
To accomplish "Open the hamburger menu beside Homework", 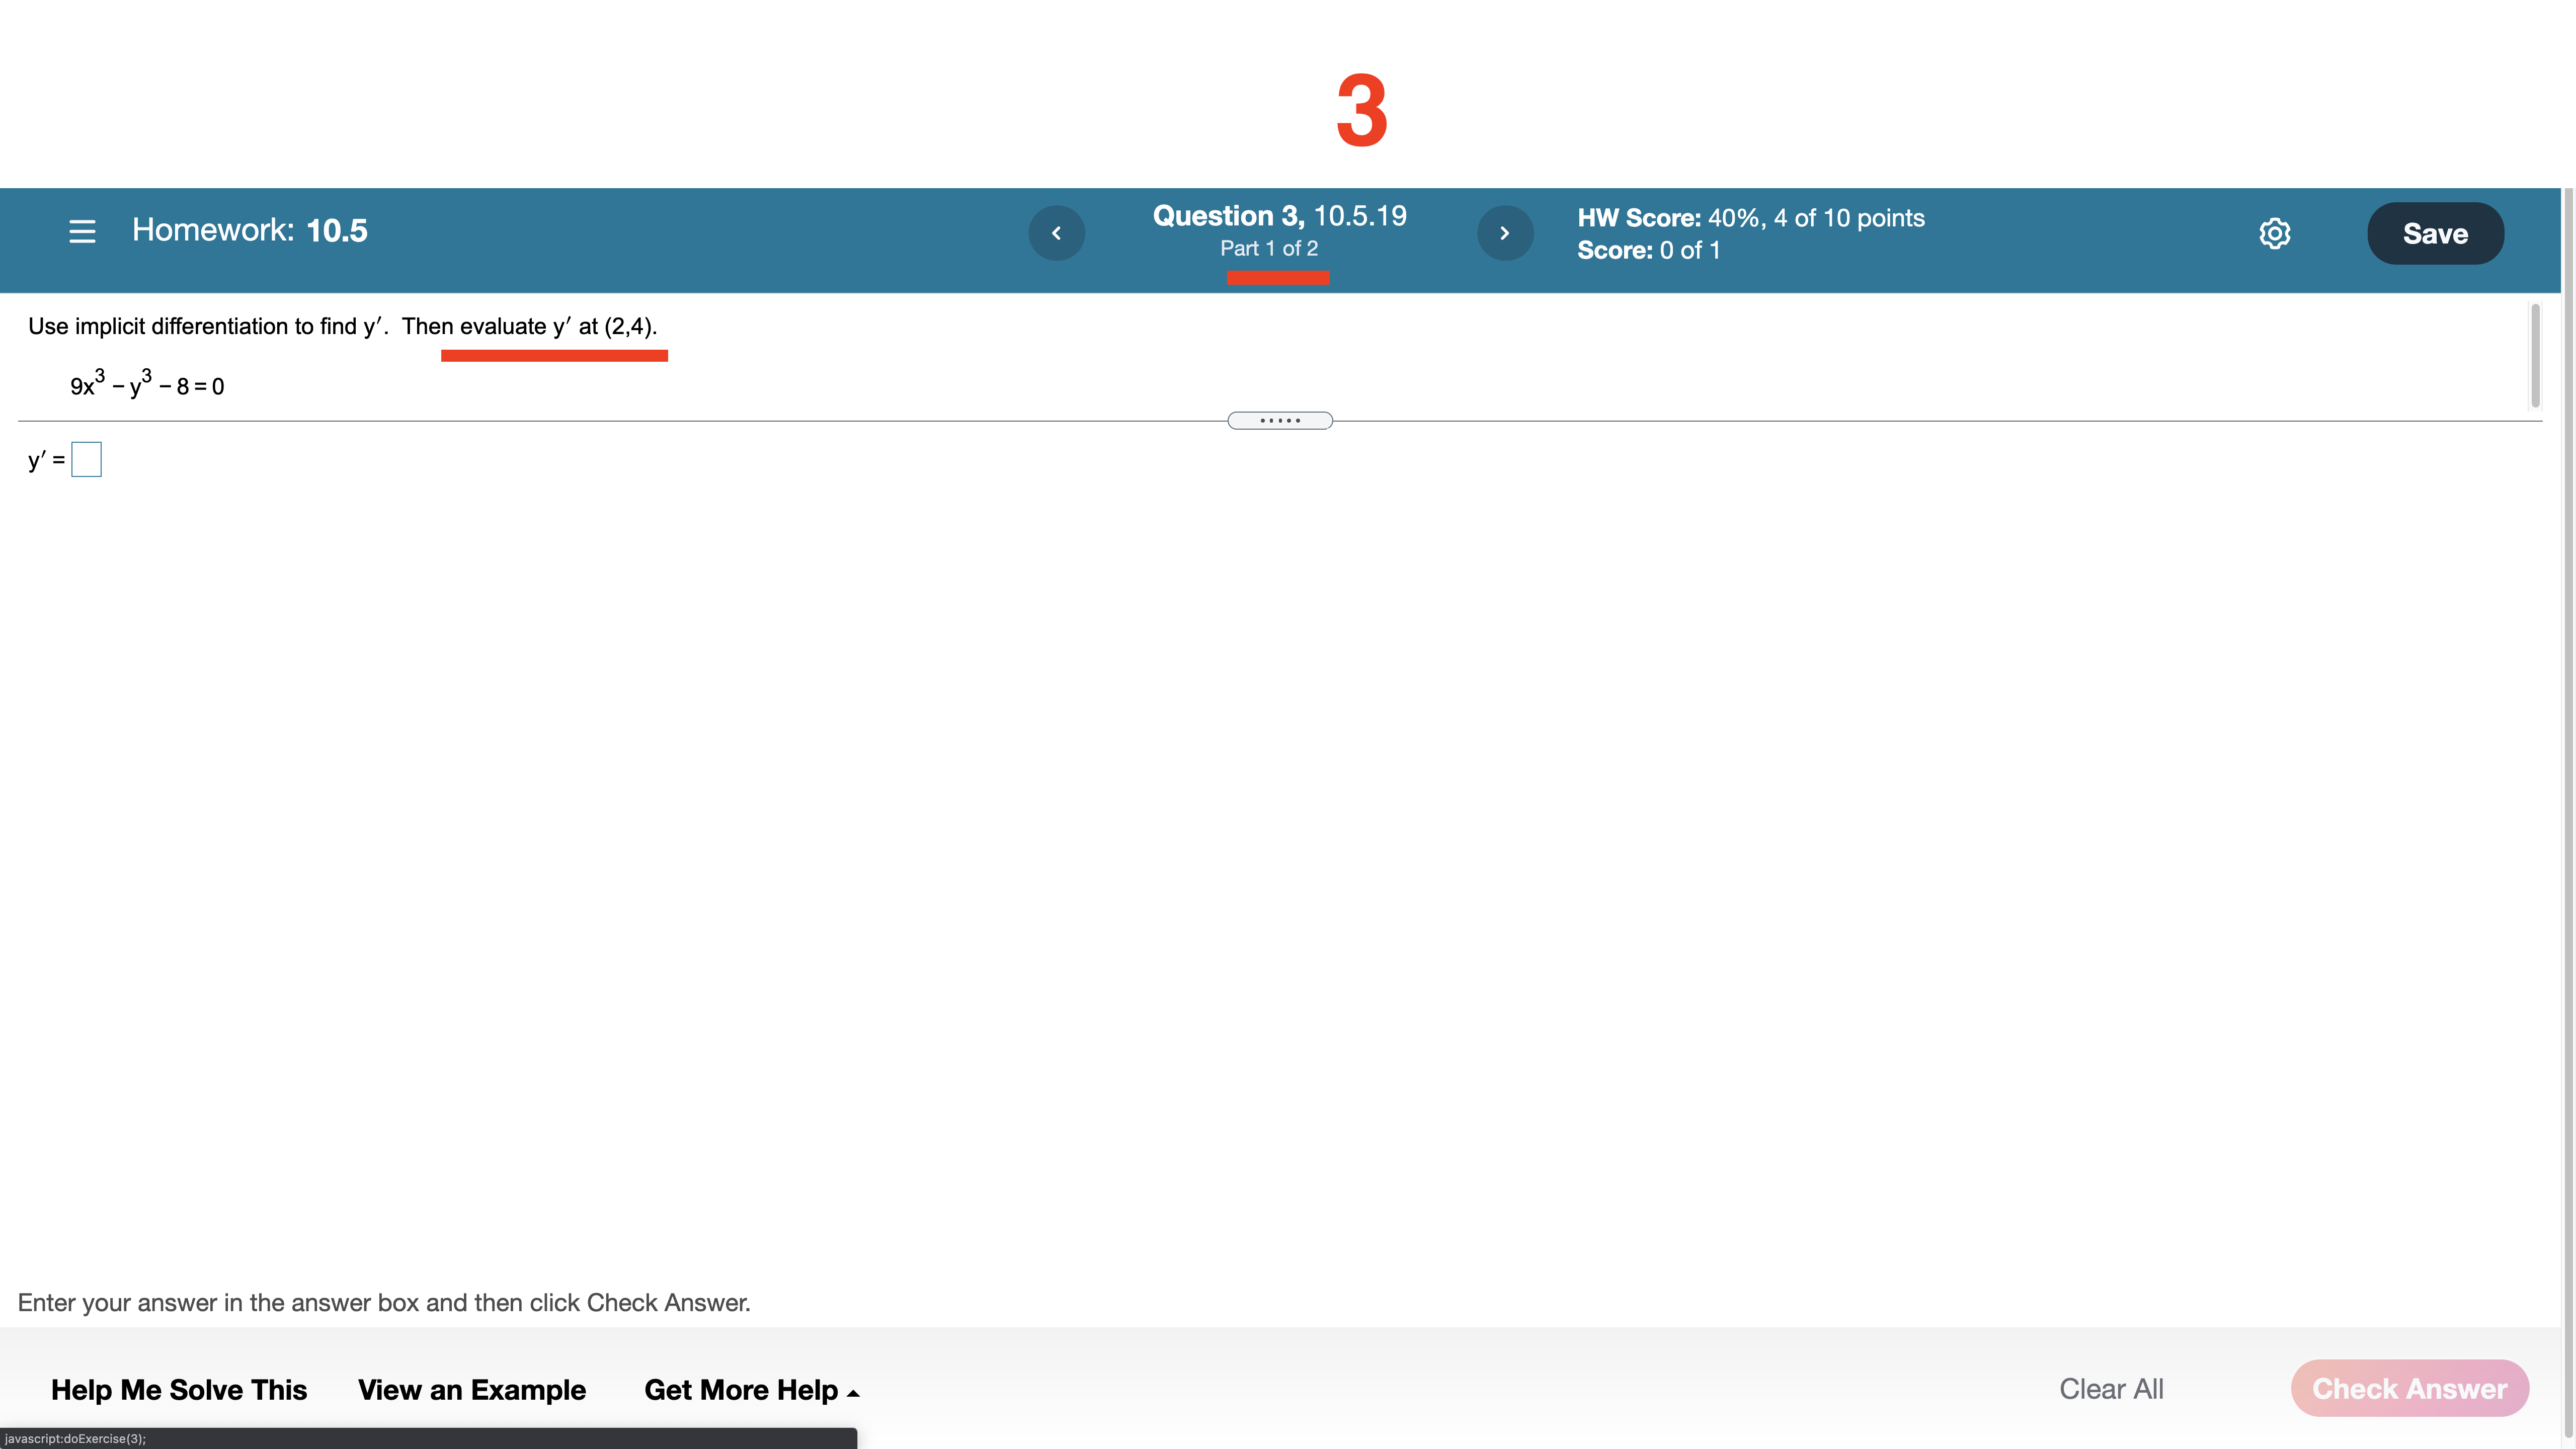I will pos(82,232).
